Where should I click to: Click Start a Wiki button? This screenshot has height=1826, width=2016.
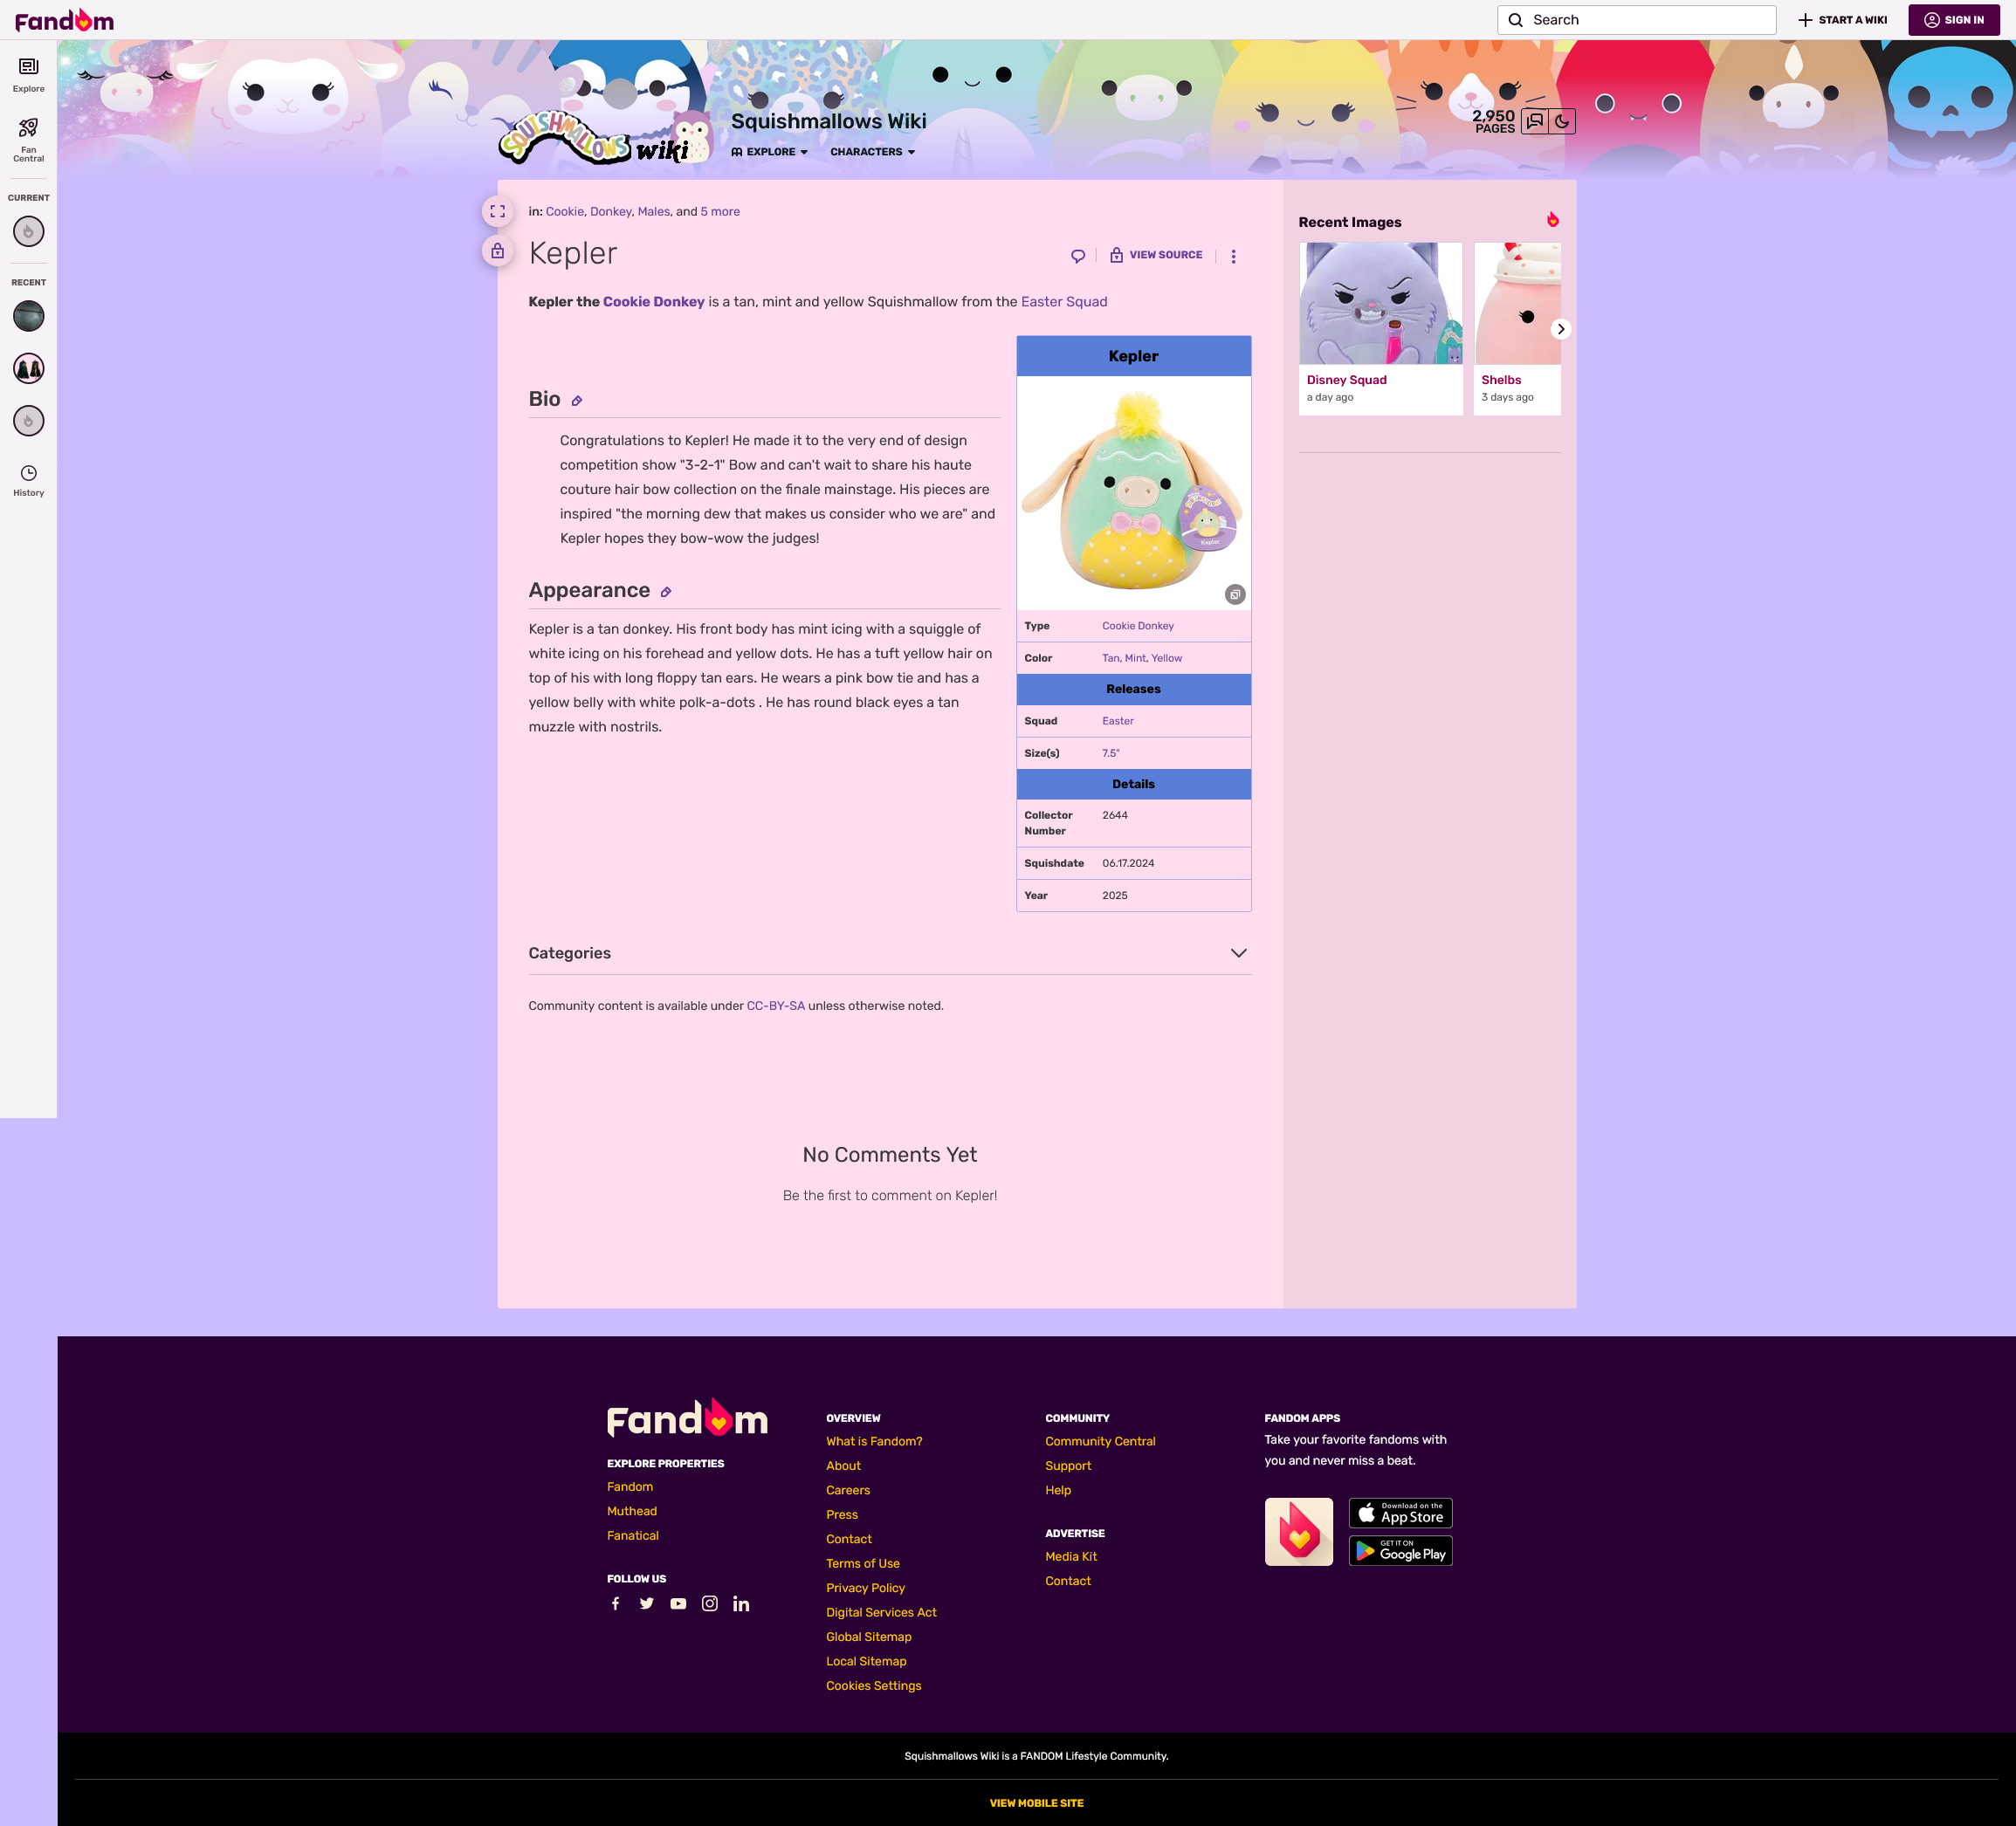1842,20
